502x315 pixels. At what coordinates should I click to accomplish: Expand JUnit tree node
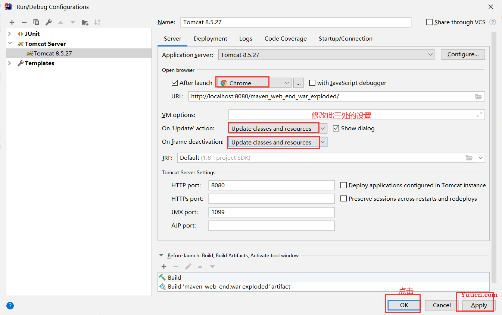tap(10, 34)
